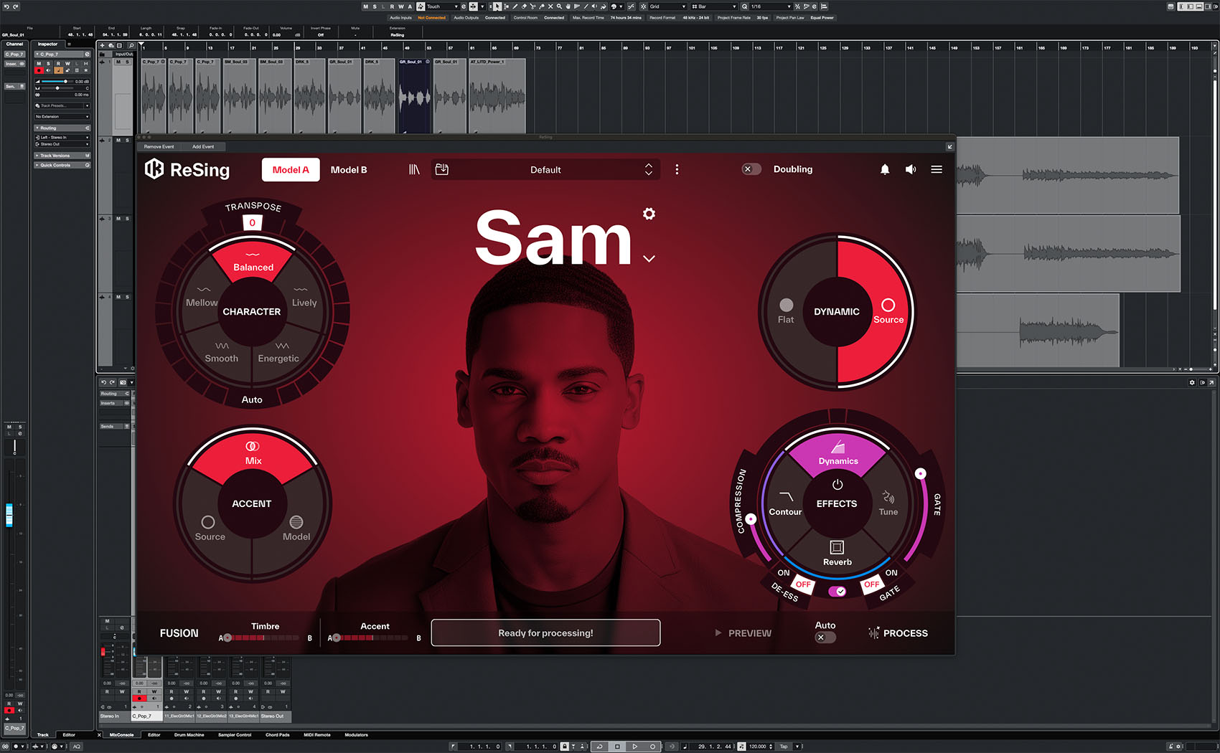The width and height of the screenshot is (1220, 753).
Task: Open the ReSing hamburger menu
Action: click(937, 169)
